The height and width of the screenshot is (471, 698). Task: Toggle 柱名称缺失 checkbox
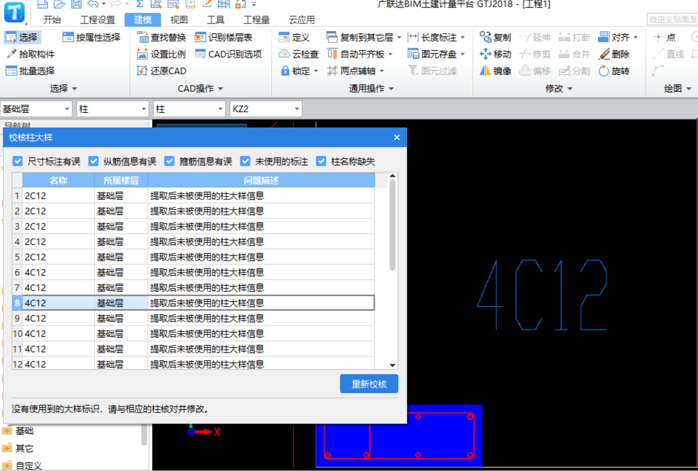point(321,161)
